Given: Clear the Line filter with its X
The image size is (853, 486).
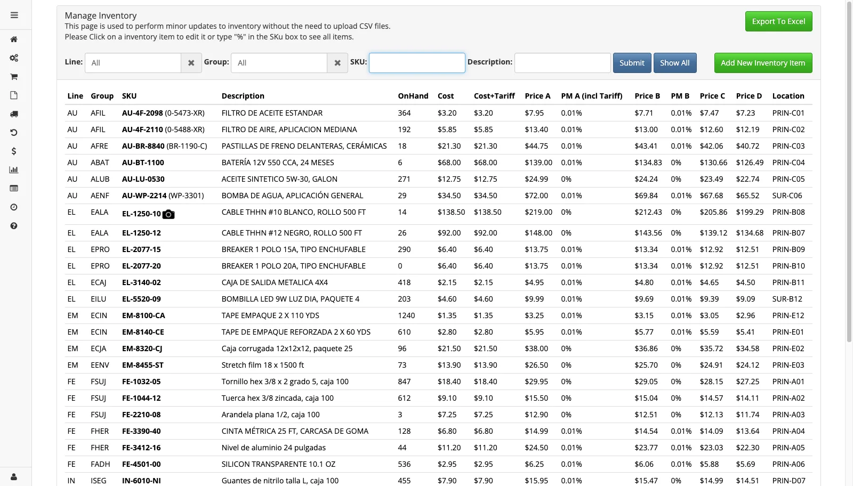Looking at the screenshot, I should (191, 63).
